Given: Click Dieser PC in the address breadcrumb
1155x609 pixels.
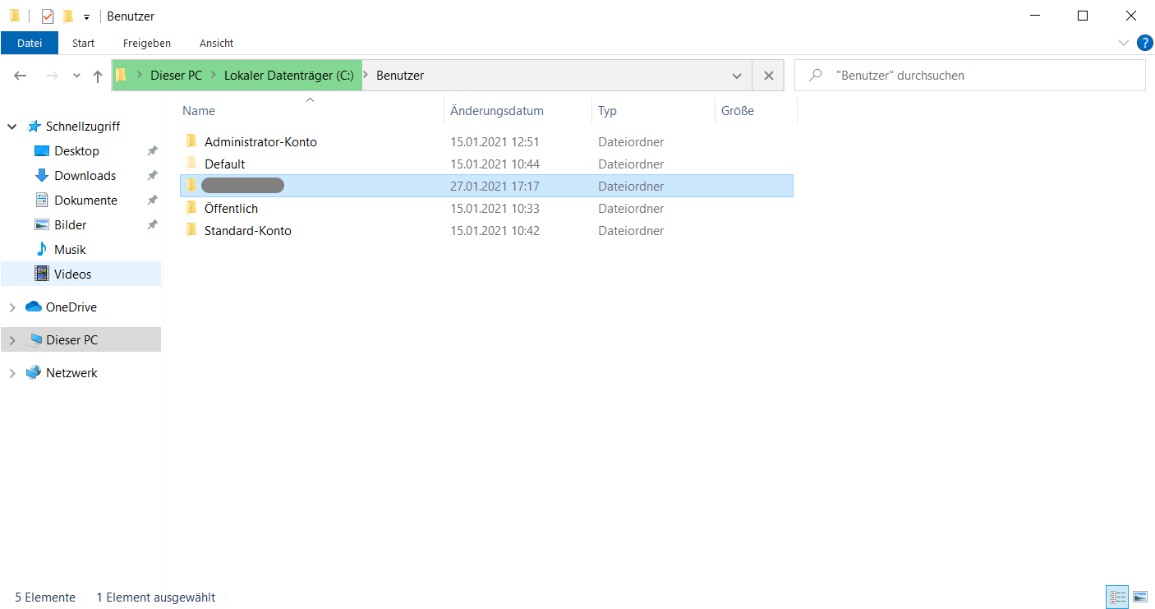Looking at the screenshot, I should click(x=176, y=76).
